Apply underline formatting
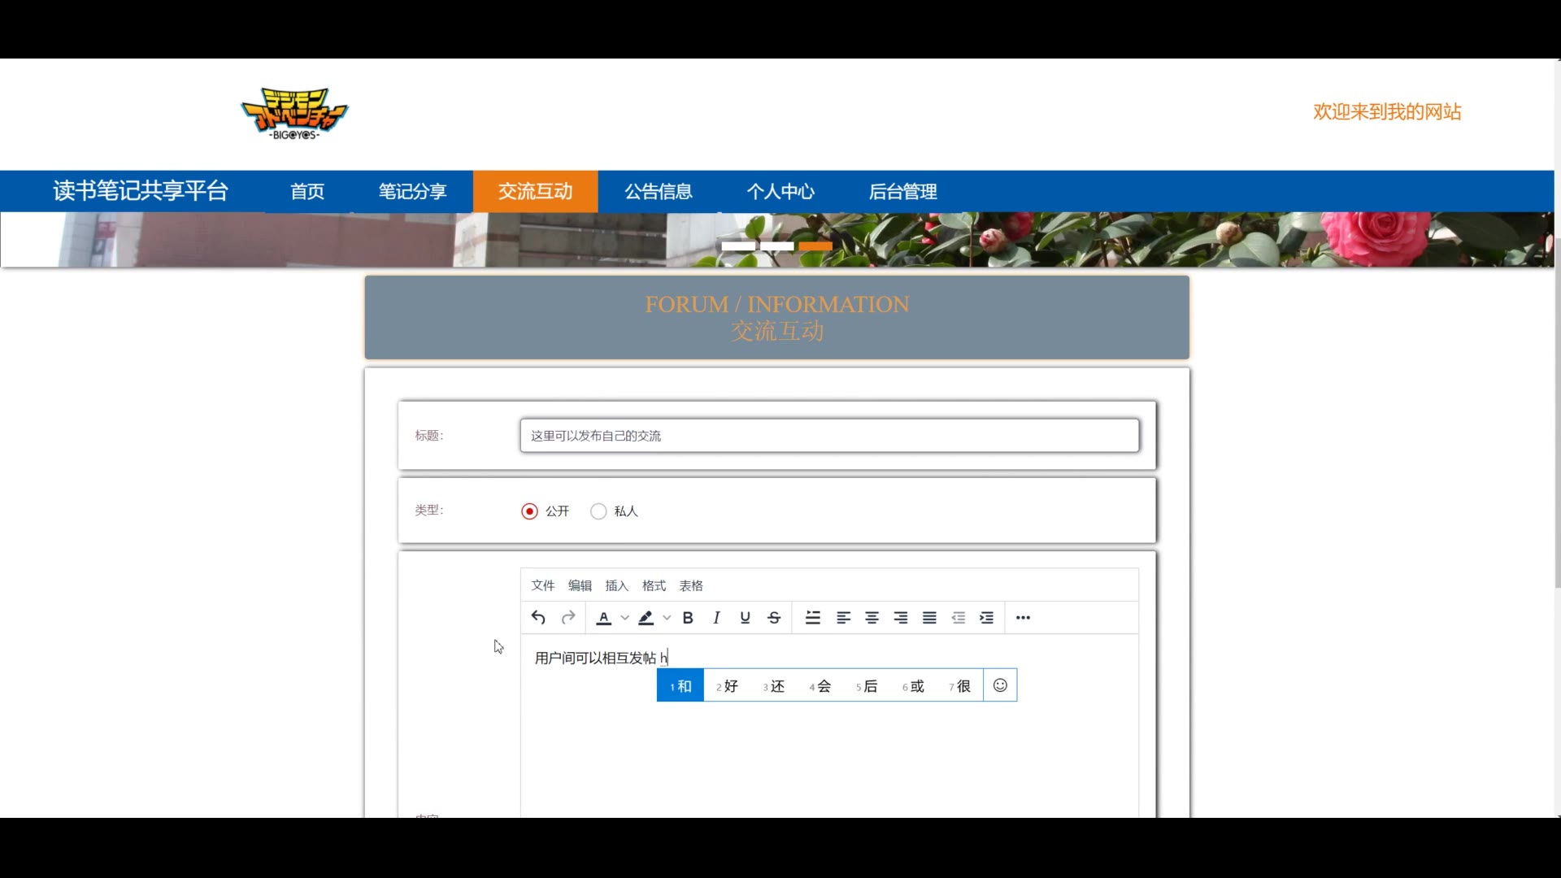The width and height of the screenshot is (1561, 878). pyautogui.click(x=745, y=618)
